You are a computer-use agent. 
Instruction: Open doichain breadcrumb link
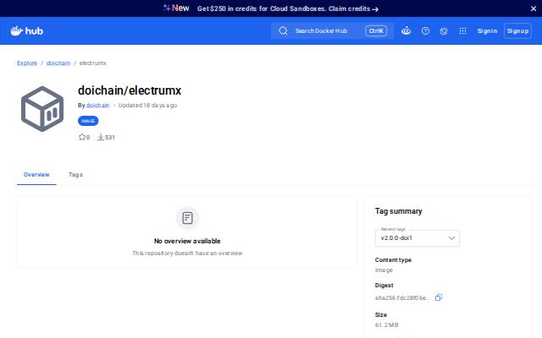pyautogui.click(x=58, y=63)
